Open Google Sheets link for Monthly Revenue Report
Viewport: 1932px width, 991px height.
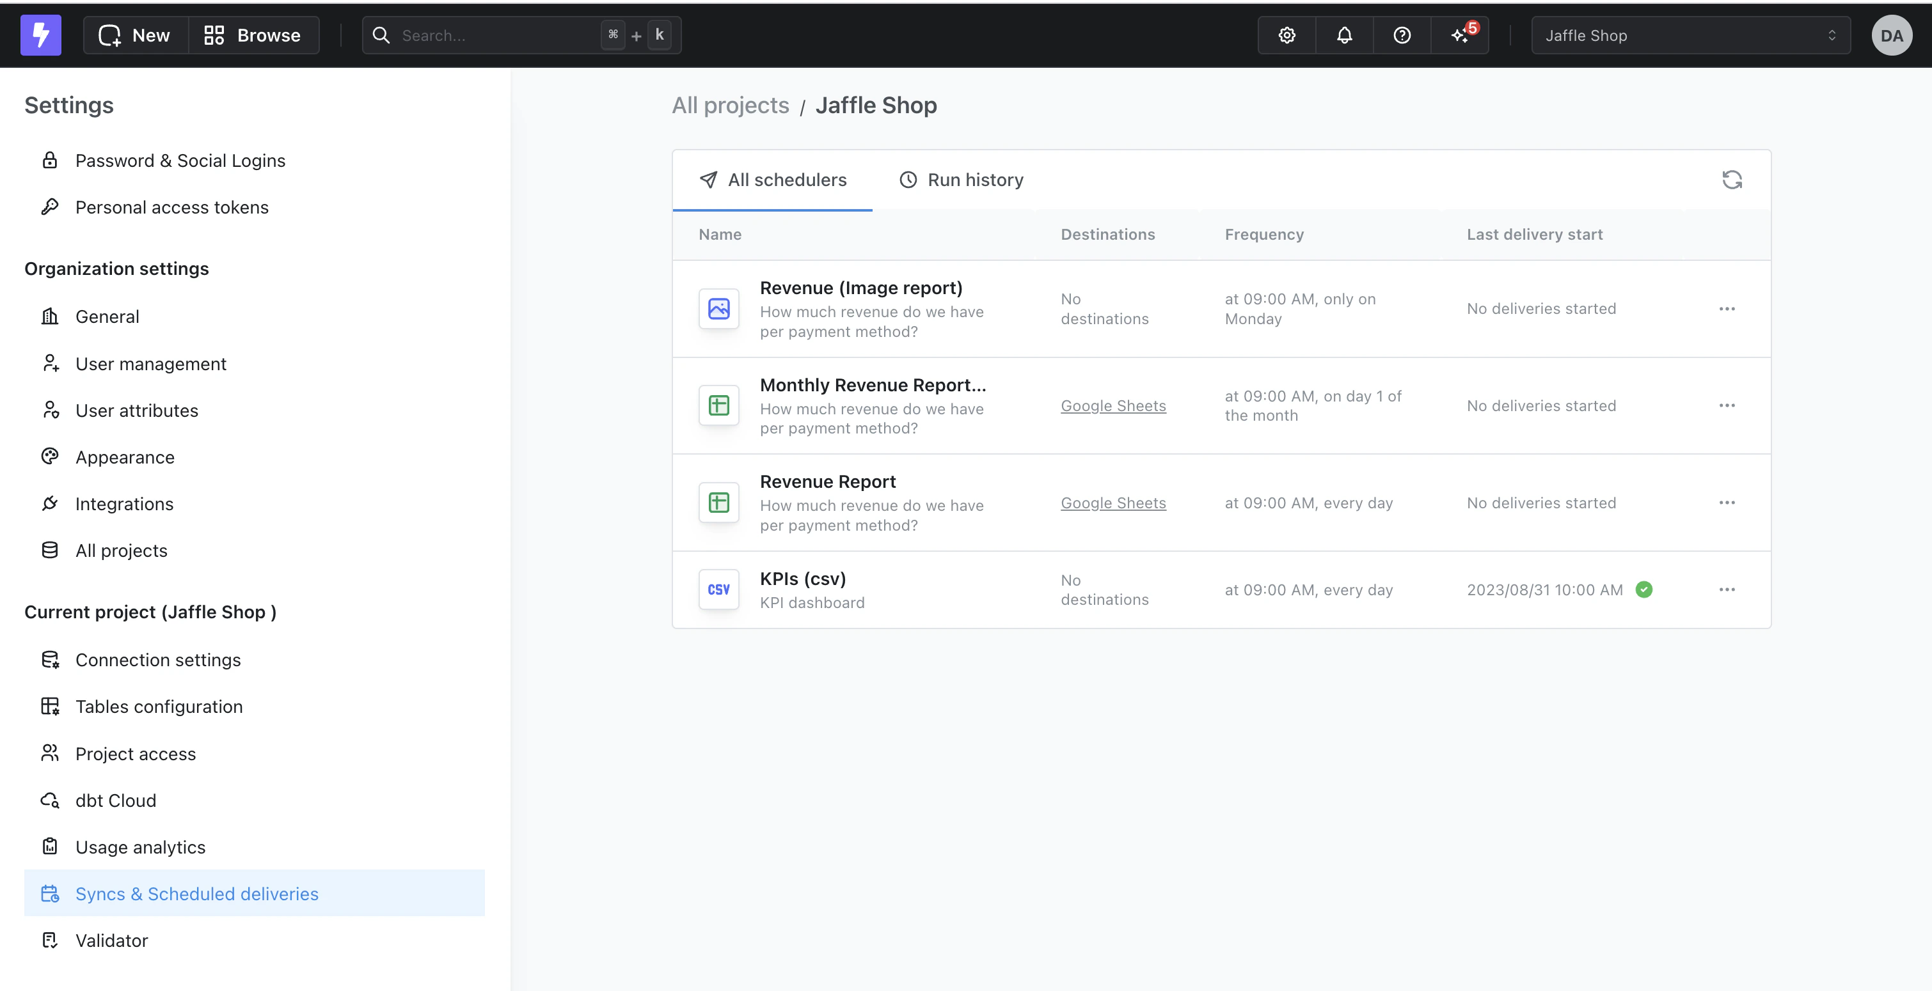[1113, 405]
